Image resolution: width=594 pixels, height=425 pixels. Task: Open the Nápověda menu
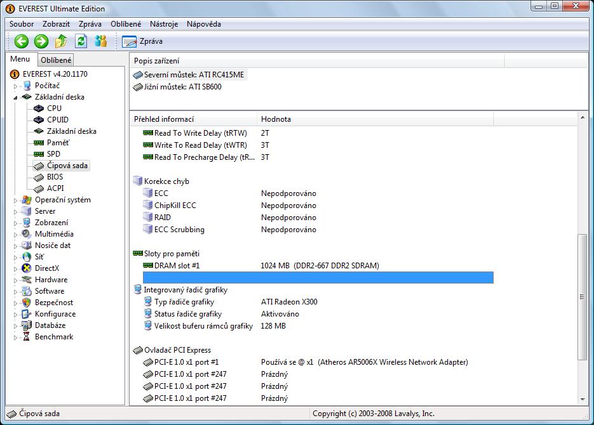tap(204, 24)
